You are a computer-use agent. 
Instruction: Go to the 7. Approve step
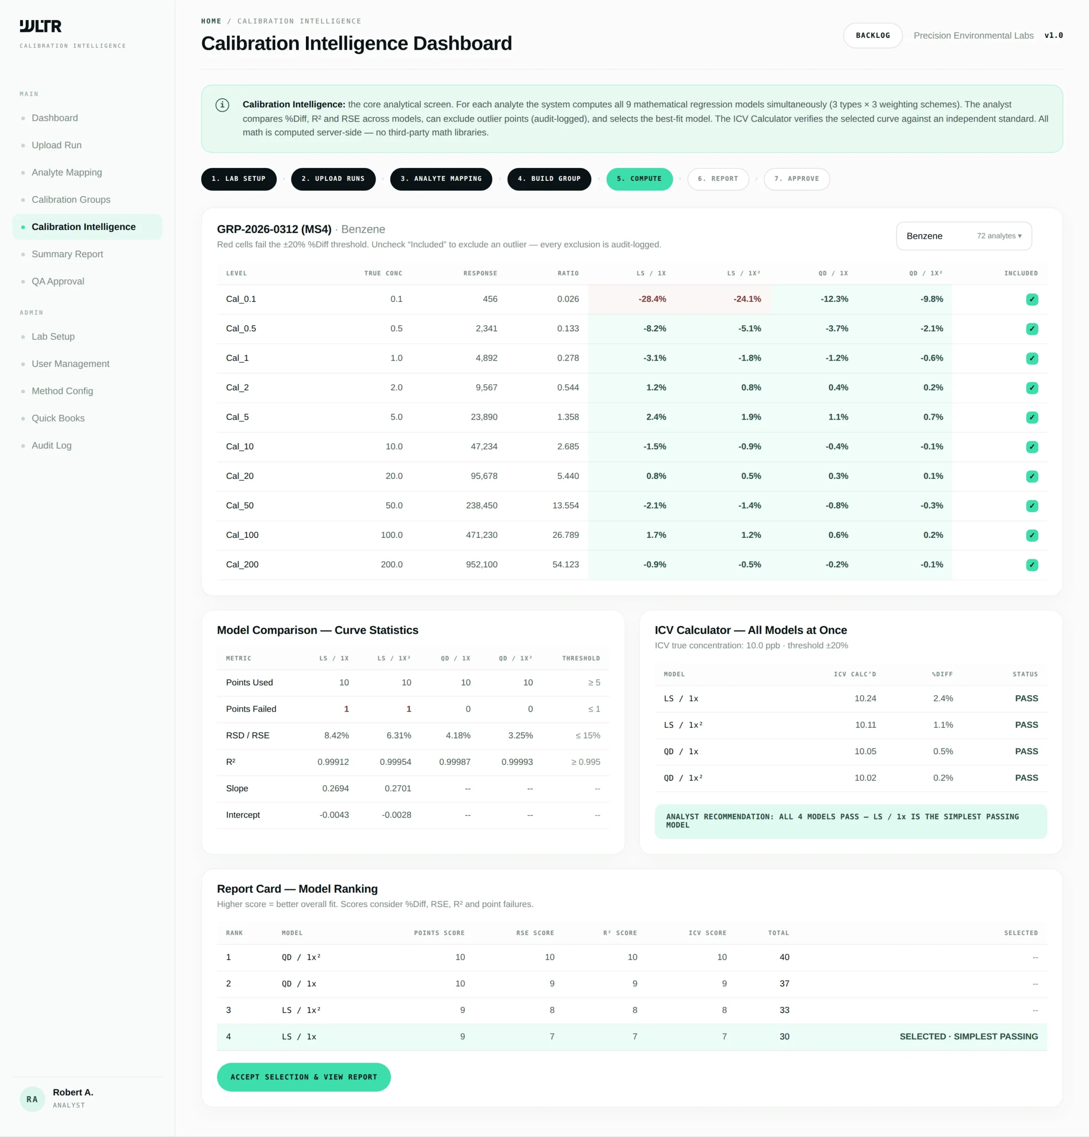796,179
